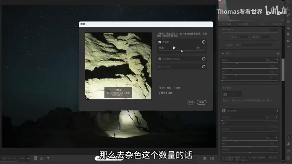
Task: Select the Zoom magnifier tool in right toolbar
Action: click(288, 137)
